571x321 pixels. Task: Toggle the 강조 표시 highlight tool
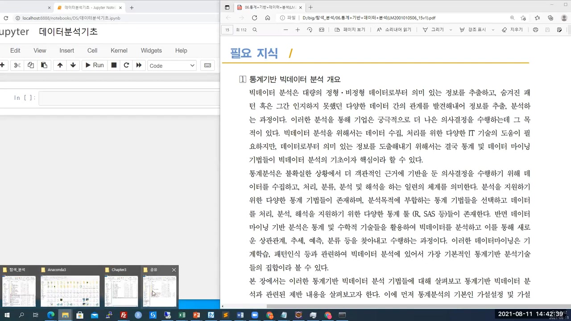coord(474,30)
